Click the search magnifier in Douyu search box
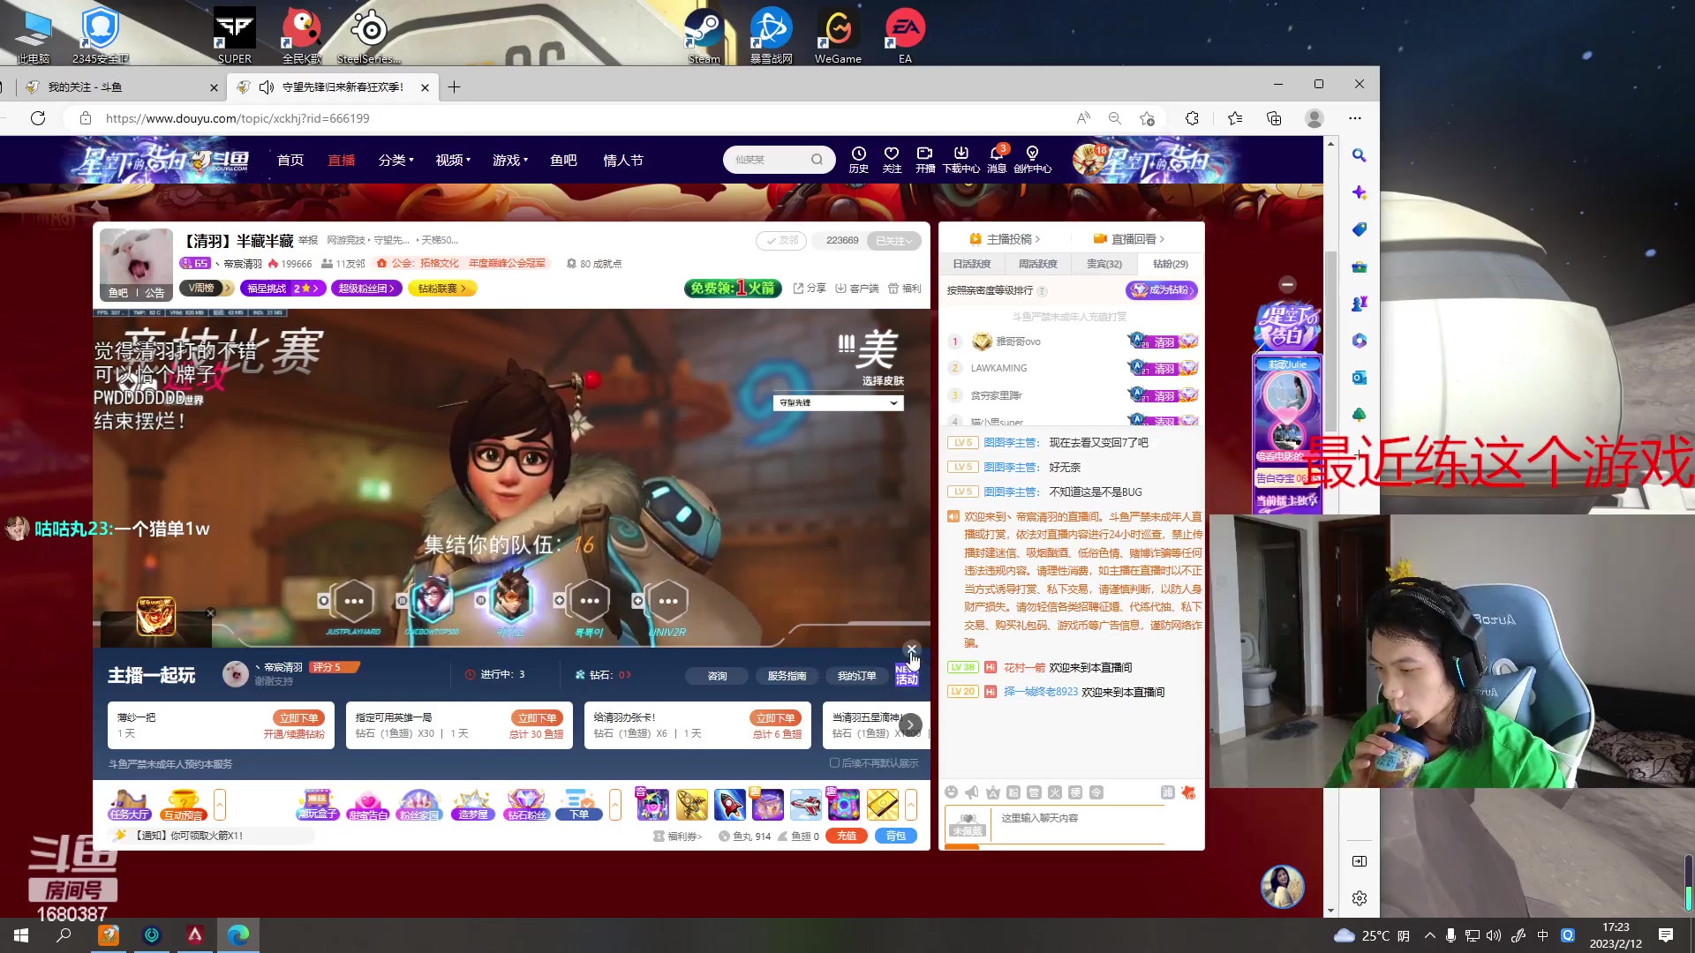Viewport: 1695px width, 953px height. [x=817, y=160]
